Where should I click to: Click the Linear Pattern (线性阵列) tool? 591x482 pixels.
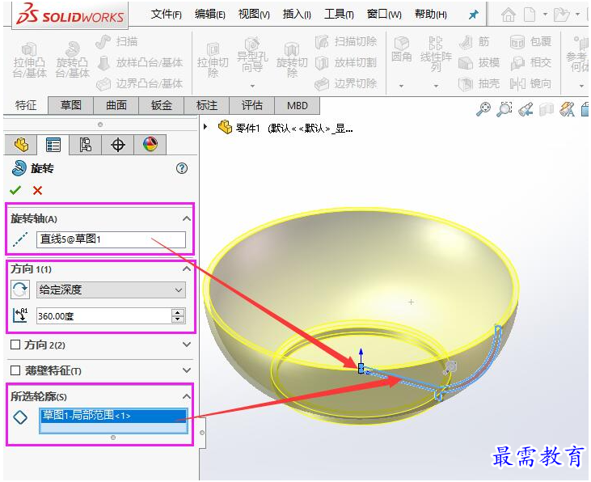(x=436, y=54)
